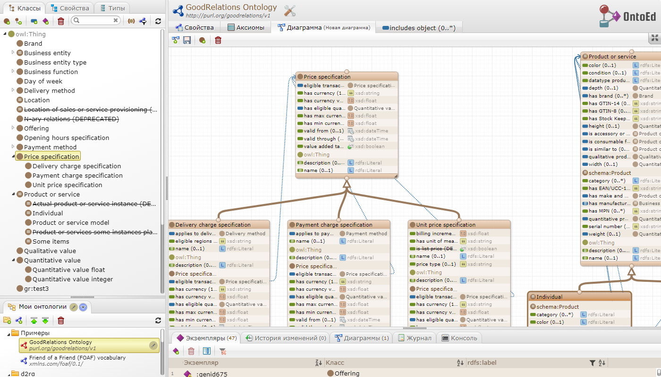Delete the selected class with the trash icon
This screenshot has width=661, height=377.
coord(61,21)
